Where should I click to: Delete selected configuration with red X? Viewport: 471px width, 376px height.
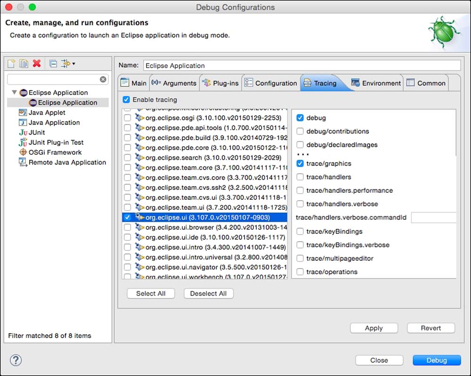tap(37, 63)
